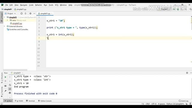Image resolution: width=192 pixels, height=108 pixels.
Task: Pin the Run tab with pin icon
Action: coord(5,91)
